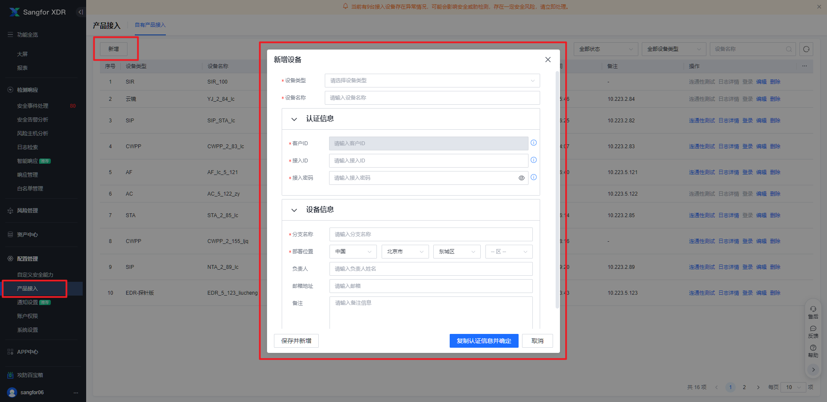Open 反馈 feedback icon on right

click(813, 331)
